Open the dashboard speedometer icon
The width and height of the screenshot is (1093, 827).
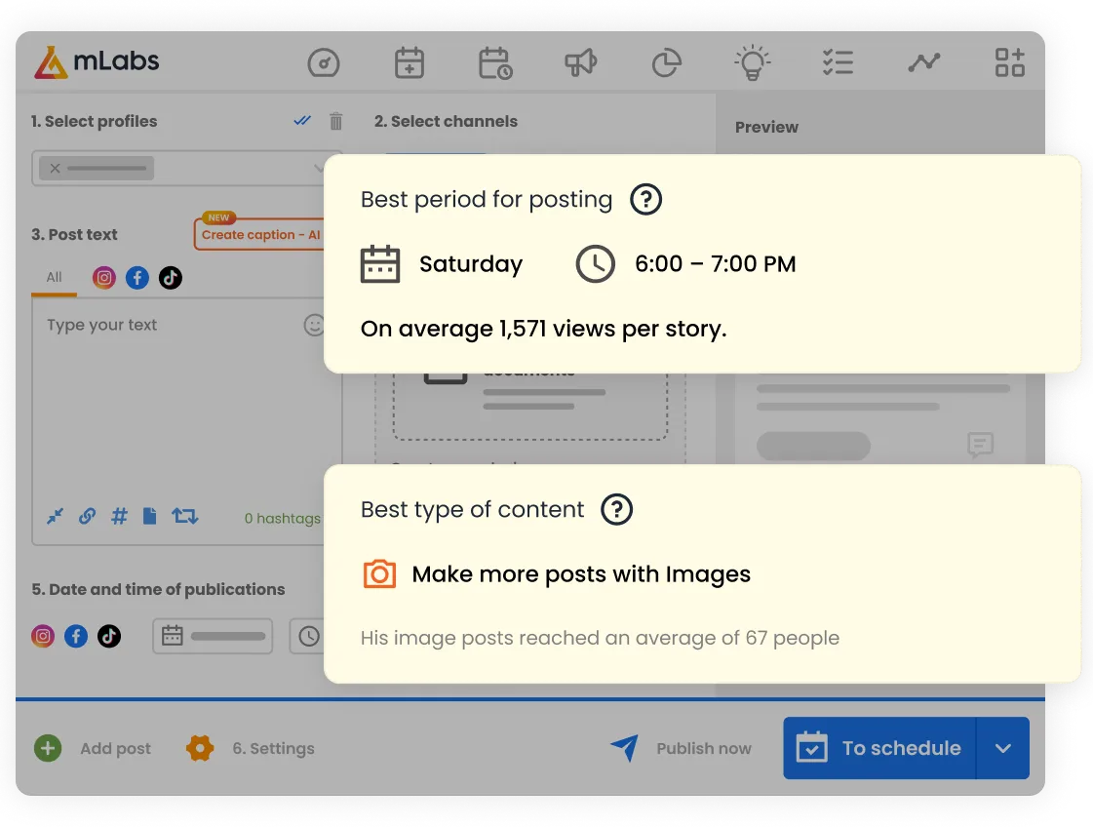(x=323, y=63)
